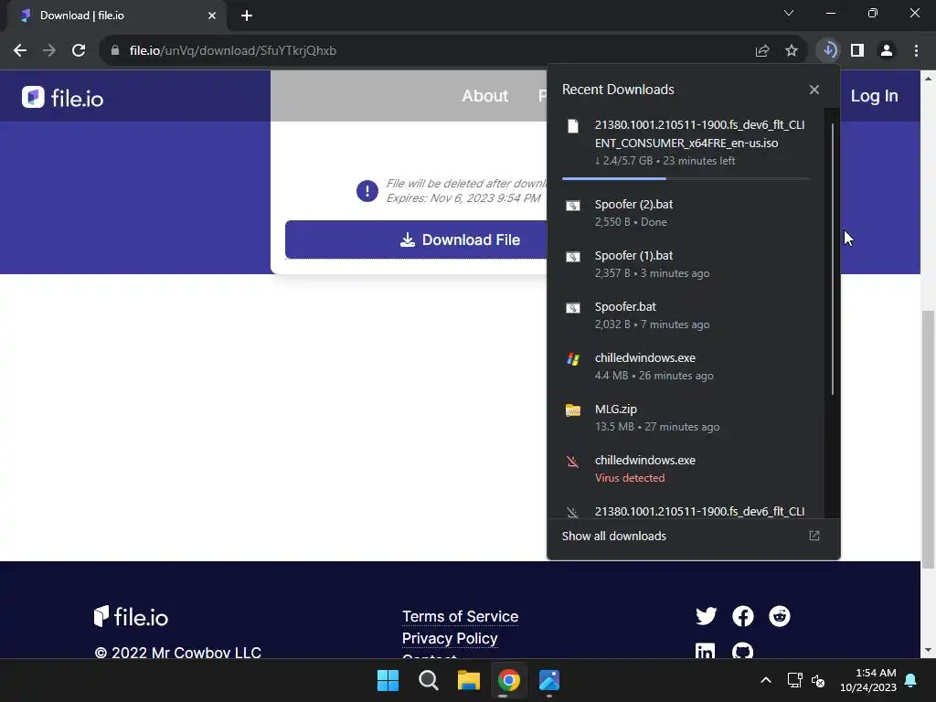Click the page vertical scrollbar
Screen dimensions: 936x702
929,440
